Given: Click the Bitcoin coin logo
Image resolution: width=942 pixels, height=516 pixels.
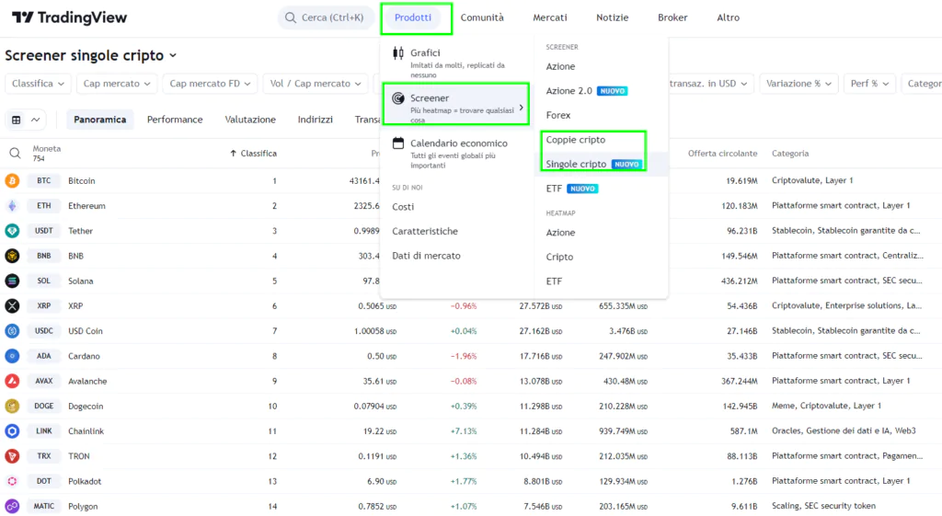Looking at the screenshot, I should pos(12,181).
